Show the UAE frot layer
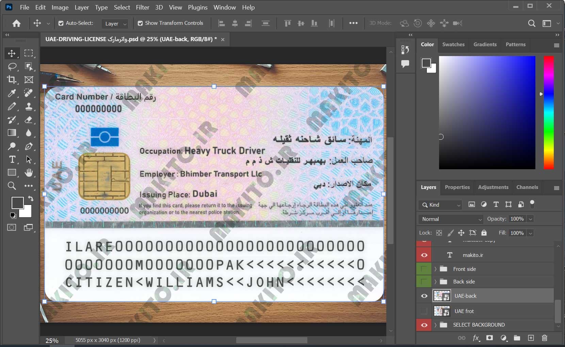 point(424,311)
